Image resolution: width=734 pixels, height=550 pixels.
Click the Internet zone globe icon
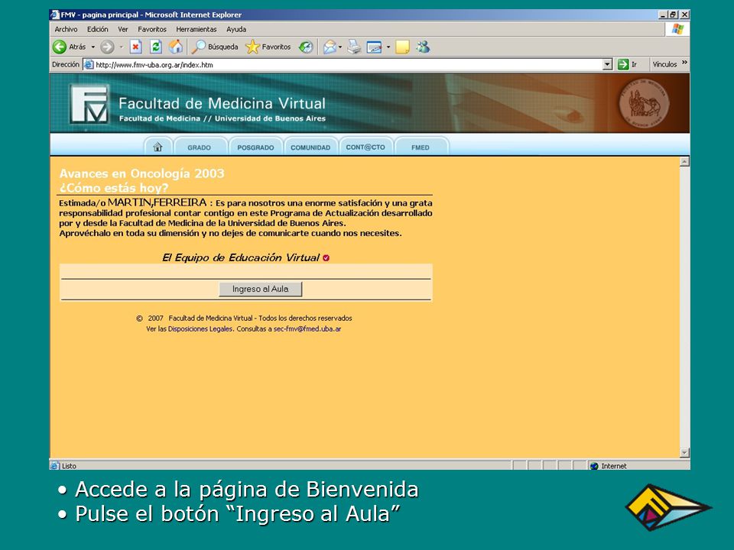pyautogui.click(x=595, y=466)
